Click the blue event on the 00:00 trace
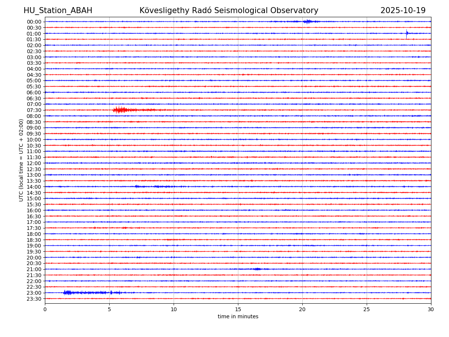The image size is (449, 337). tap(307, 21)
